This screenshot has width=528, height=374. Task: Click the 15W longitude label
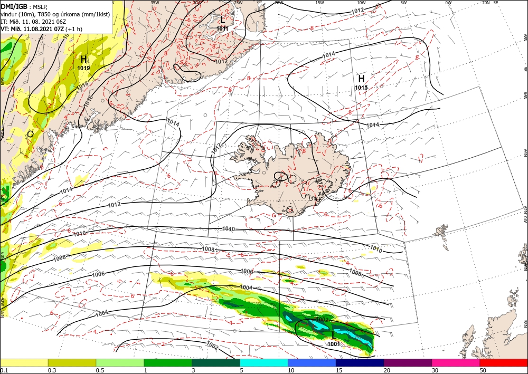320,3
